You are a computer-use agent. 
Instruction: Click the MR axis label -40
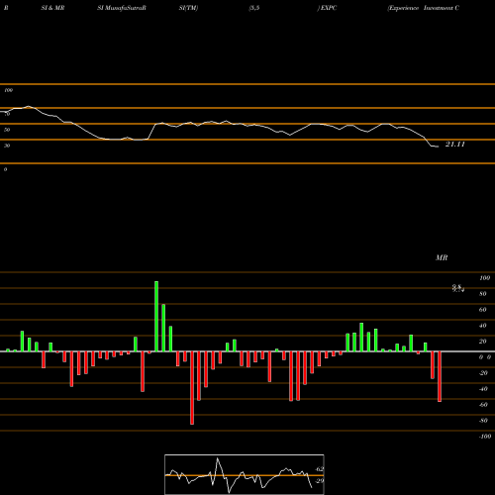pos(483,389)
